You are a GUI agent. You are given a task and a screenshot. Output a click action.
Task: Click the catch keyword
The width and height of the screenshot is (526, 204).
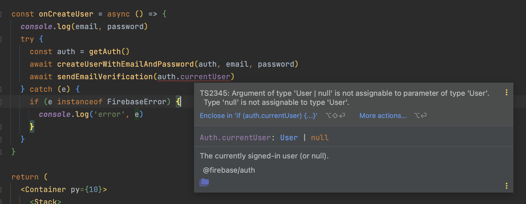tap(41, 89)
